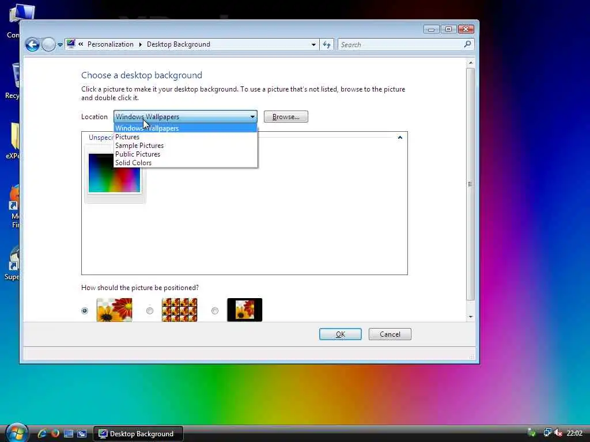Click the address bar refresh icon
Screen dimensions: 590x442
327,45
